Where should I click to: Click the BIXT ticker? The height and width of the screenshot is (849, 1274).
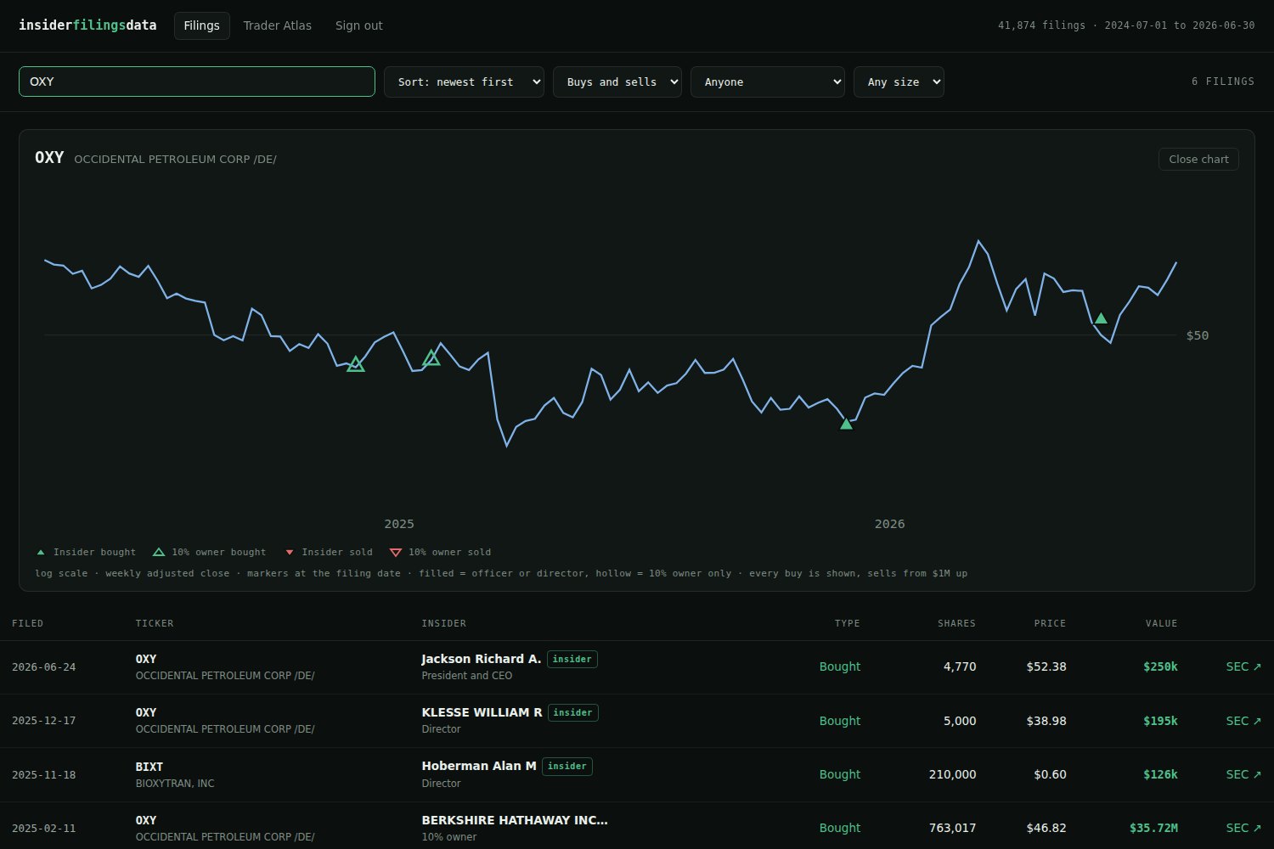click(x=149, y=767)
